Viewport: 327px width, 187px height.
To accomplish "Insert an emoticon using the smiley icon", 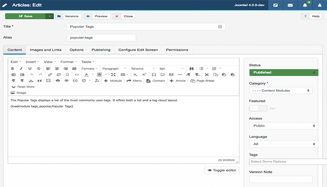I will (x=162, y=75).
